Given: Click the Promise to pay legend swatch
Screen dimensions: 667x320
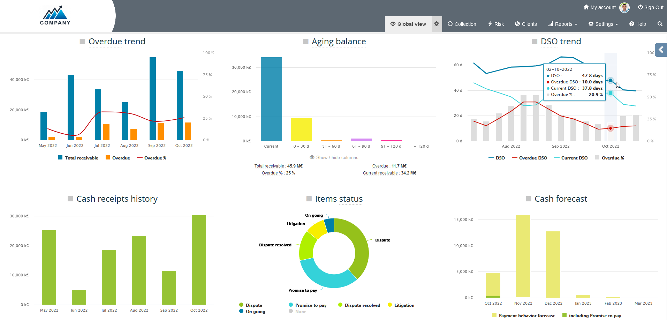Looking at the screenshot, I should pos(291,305).
